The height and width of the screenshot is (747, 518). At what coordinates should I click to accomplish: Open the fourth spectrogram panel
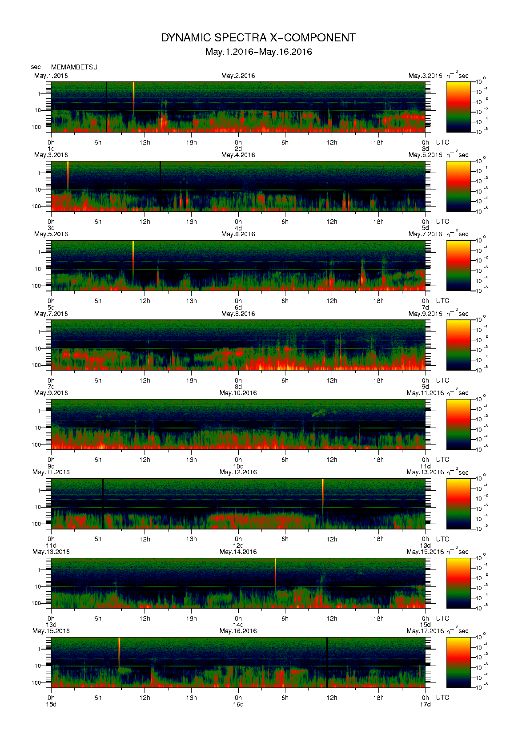click(x=238, y=345)
